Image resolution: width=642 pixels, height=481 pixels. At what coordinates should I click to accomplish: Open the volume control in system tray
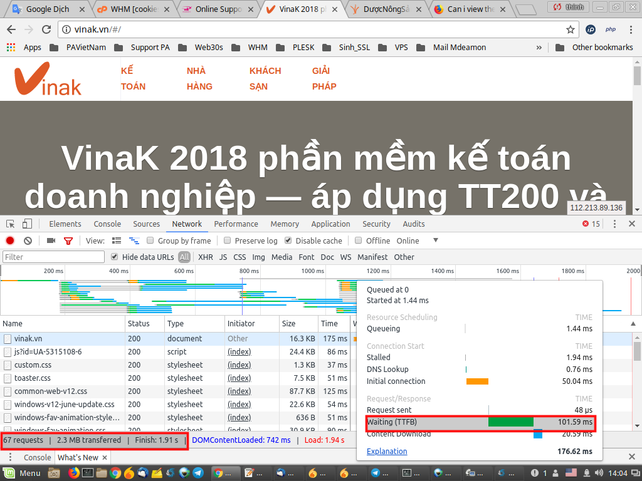click(599, 473)
